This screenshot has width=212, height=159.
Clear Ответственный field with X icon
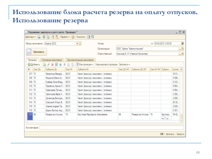[182, 54]
